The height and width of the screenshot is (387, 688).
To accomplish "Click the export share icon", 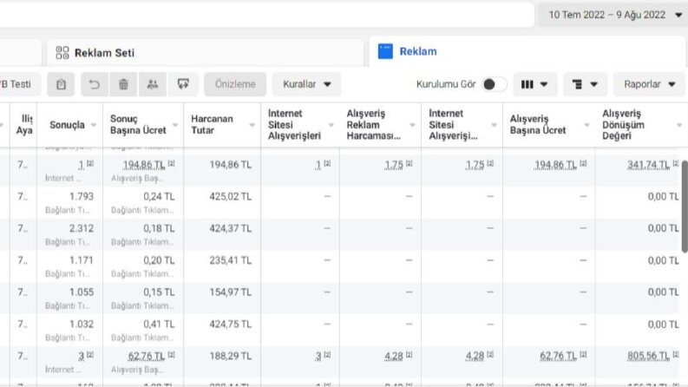I will coord(183,84).
